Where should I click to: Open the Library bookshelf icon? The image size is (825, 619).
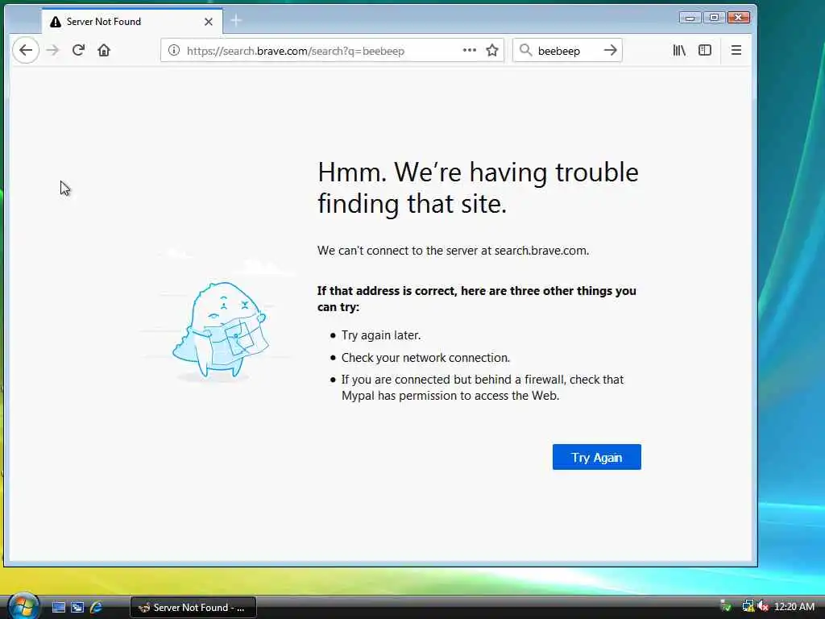pyautogui.click(x=678, y=51)
